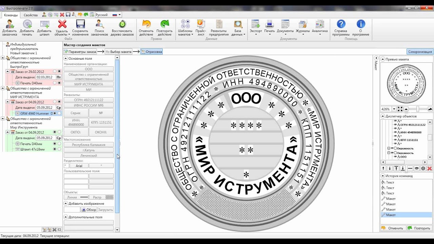Click Повторить button under command history
The image size is (434, 244).
pyautogui.click(x=419, y=228)
